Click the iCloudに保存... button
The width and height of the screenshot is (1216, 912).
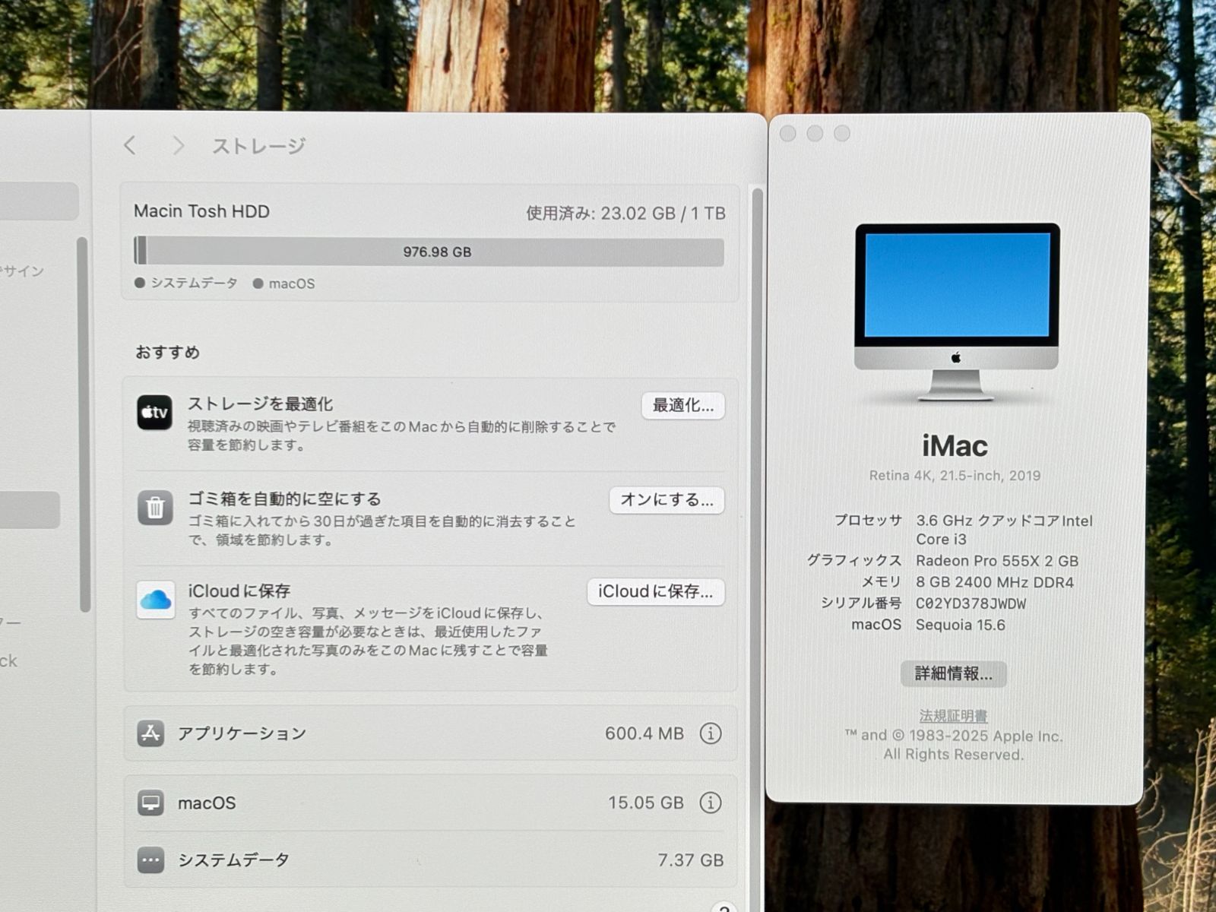tap(655, 592)
